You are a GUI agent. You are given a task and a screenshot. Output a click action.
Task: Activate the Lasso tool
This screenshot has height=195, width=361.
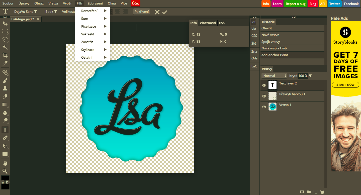click(5, 39)
